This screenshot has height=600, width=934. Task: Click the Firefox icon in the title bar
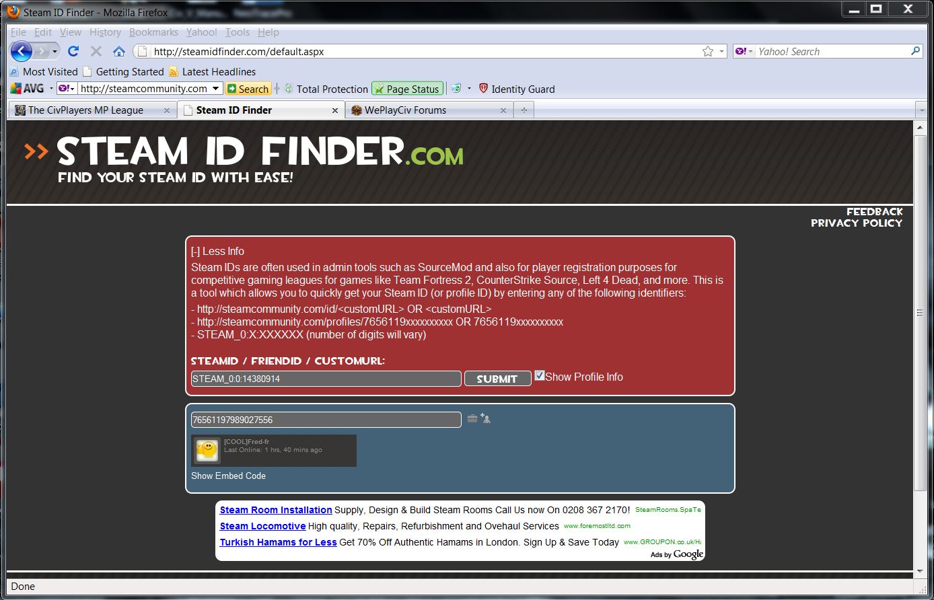(13, 11)
